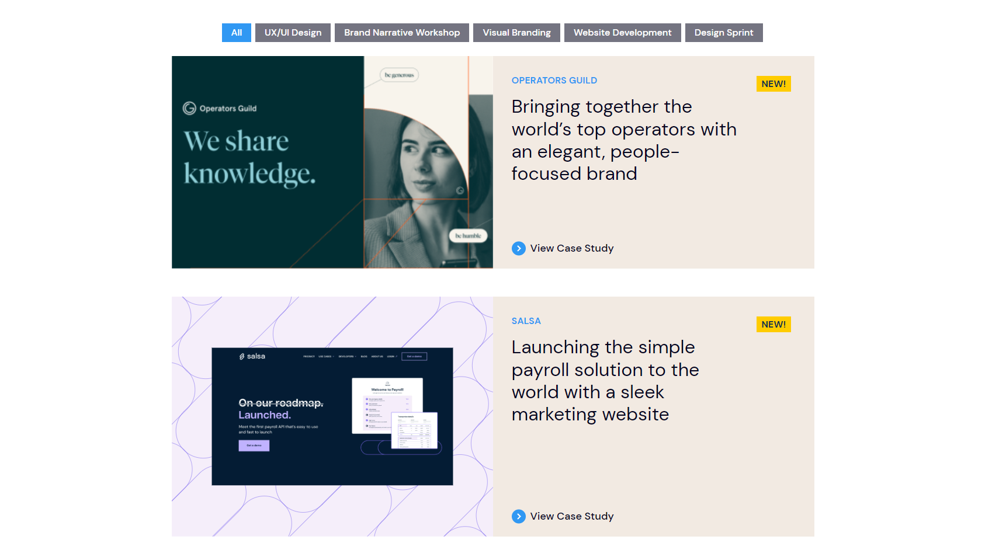Image resolution: width=999 pixels, height=543 pixels.
Task: Open Operators Guild View Case Study link
Action: [x=572, y=248]
